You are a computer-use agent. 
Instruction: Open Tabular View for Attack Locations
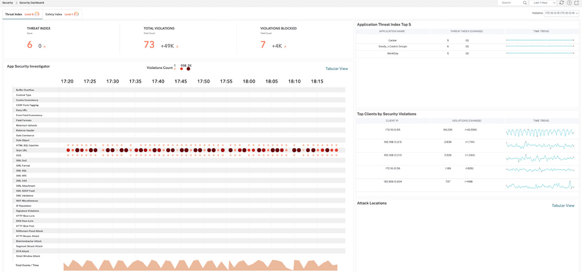pyautogui.click(x=563, y=206)
